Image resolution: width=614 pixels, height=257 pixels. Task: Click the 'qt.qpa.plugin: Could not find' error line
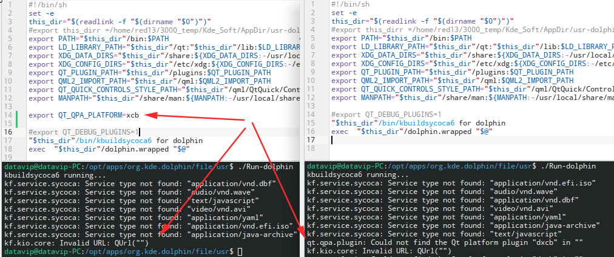(x=445, y=242)
